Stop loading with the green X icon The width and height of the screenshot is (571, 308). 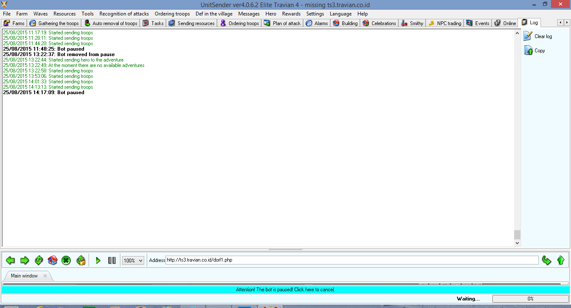(x=66, y=260)
